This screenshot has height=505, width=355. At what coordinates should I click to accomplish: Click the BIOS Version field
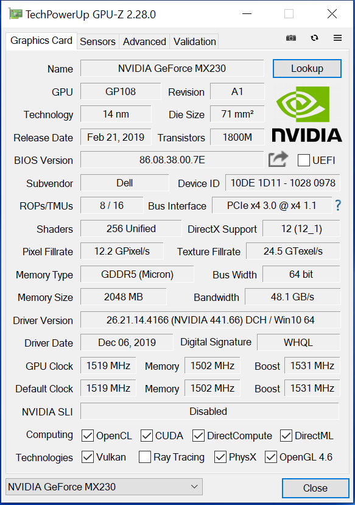(x=172, y=160)
